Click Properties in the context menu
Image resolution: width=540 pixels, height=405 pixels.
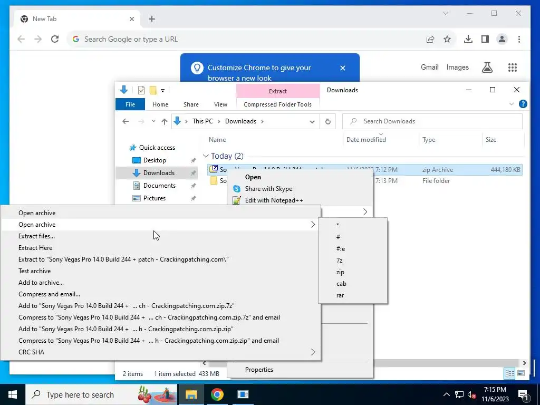pos(300,370)
